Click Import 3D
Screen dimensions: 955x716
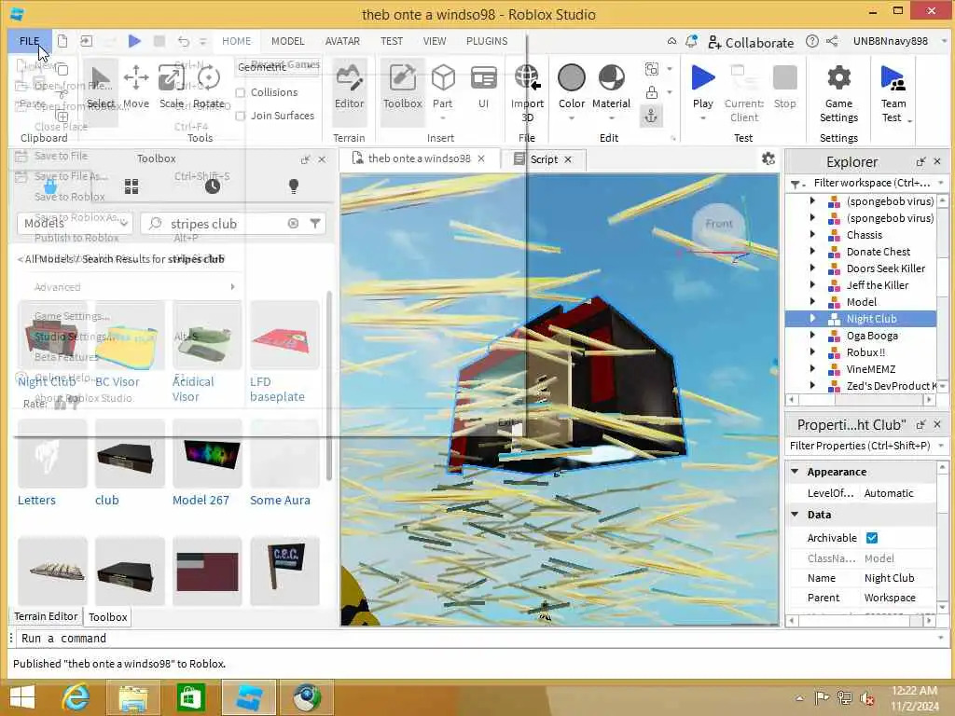pyautogui.click(x=527, y=92)
